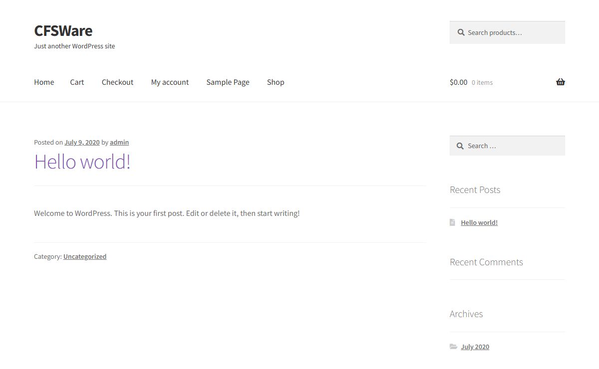Viewport: 599px width, 369px height.
Task: Click the Just another WordPress site tagline
Action: click(x=74, y=46)
